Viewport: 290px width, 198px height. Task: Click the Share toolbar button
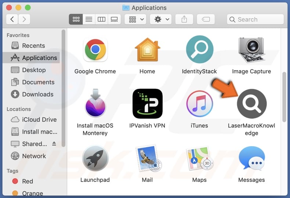[x=184, y=19]
